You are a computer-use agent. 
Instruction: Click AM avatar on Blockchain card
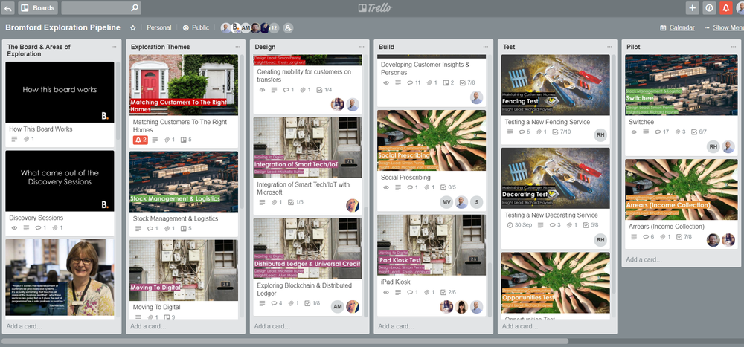337,307
